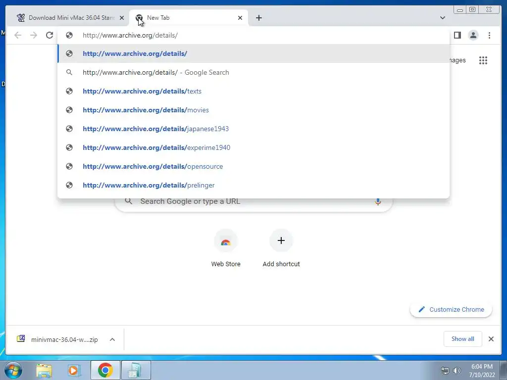Open a new tab with plus button

(x=258, y=18)
